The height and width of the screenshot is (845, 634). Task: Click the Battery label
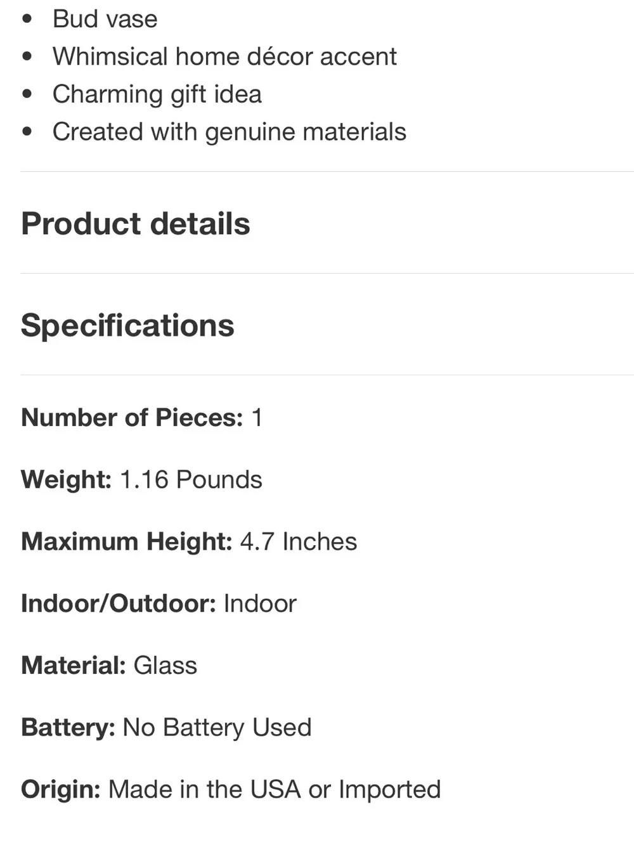point(68,728)
